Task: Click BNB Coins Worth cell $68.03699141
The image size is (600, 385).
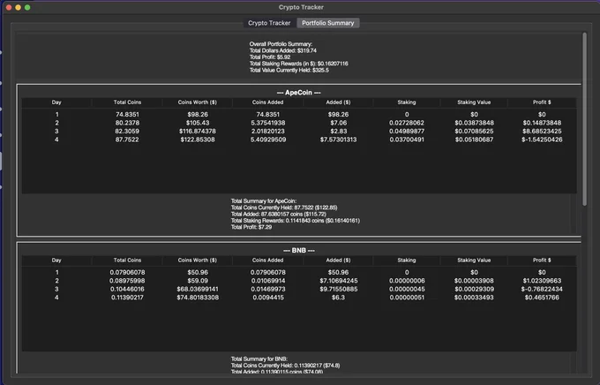Action: coord(198,290)
